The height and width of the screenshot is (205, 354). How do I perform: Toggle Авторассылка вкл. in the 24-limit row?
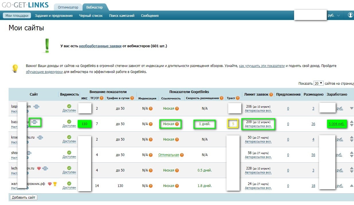(x=258, y=188)
